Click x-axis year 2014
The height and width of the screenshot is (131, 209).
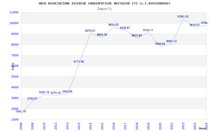coord(90,127)
